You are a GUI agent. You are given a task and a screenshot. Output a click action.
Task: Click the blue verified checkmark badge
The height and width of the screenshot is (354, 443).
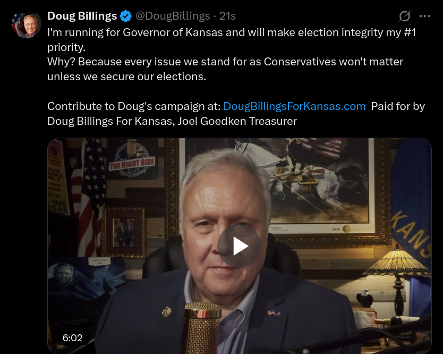[x=126, y=16]
